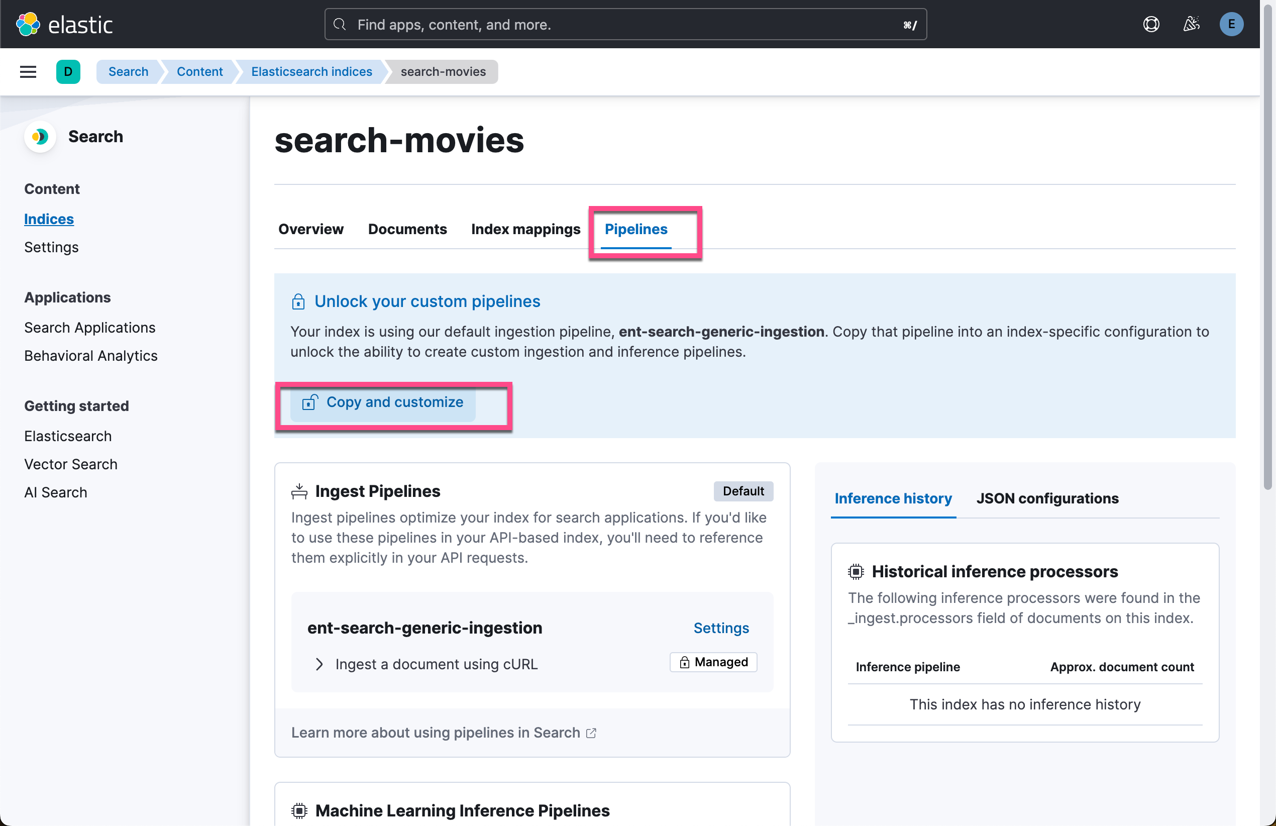Open the help life-ring icon
The width and height of the screenshot is (1276, 826).
[1151, 24]
